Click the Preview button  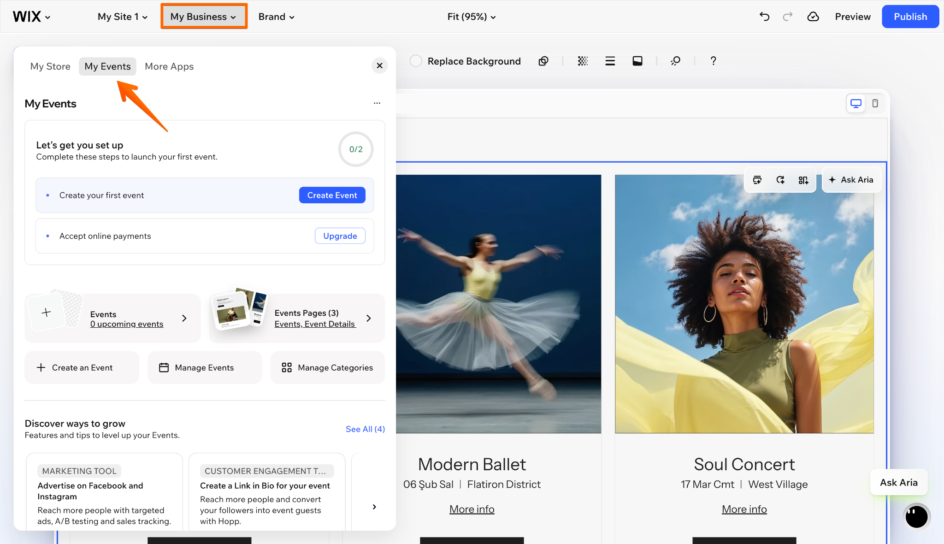pos(853,17)
